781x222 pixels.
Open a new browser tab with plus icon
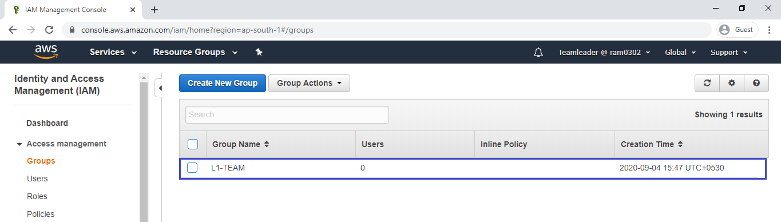point(154,10)
